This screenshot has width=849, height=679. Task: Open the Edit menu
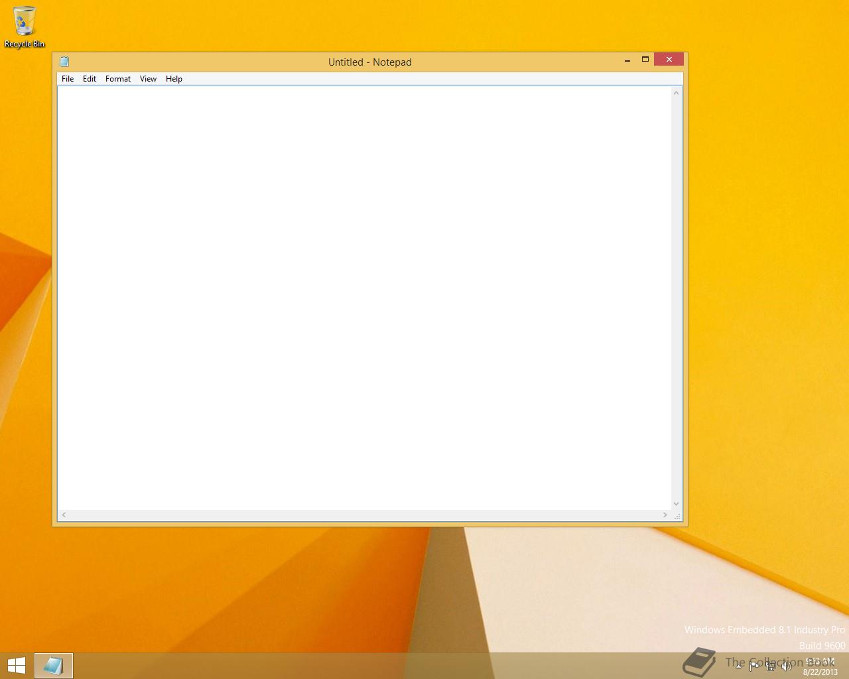[90, 79]
